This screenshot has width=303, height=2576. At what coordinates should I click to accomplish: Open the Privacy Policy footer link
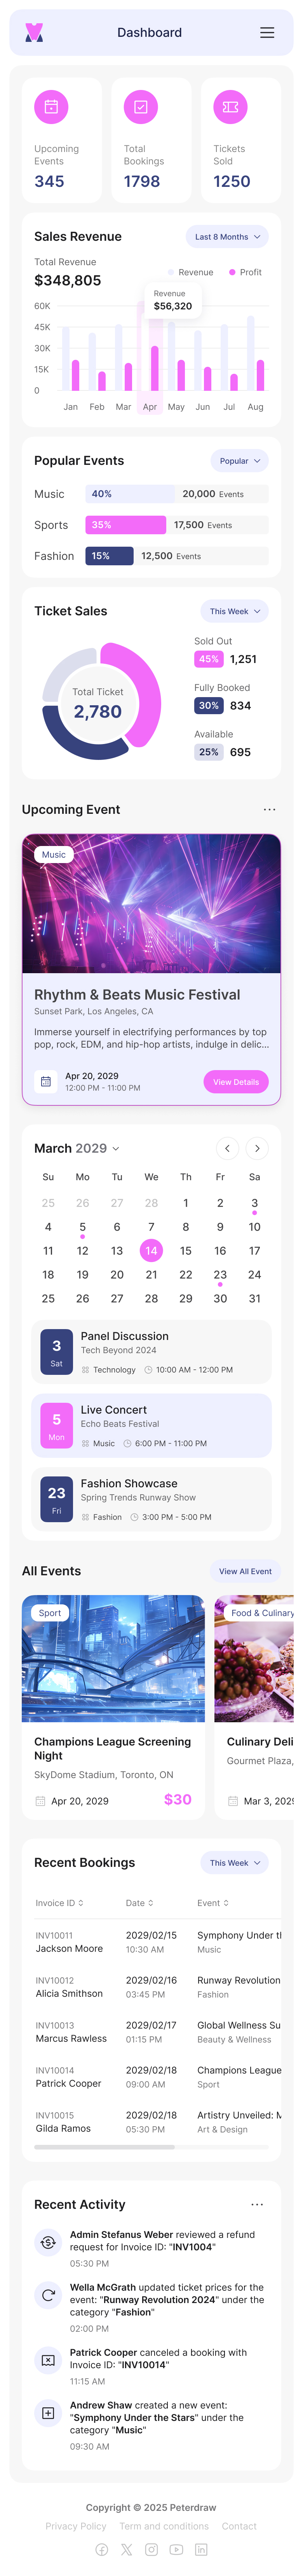coord(75,2526)
